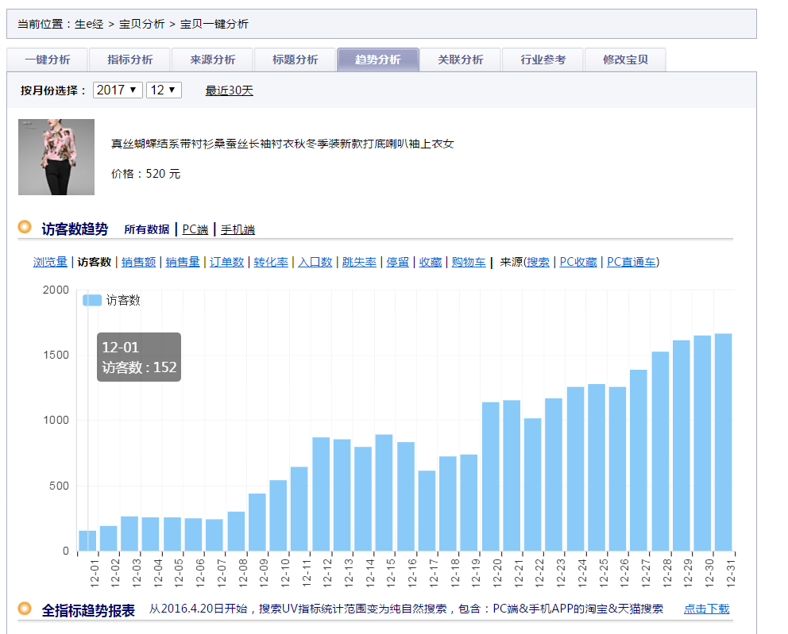Viewport: 788px width, 634px height.
Task: Click the orange bullet icon beside 全指标趋势报表
Action: [x=25, y=609]
